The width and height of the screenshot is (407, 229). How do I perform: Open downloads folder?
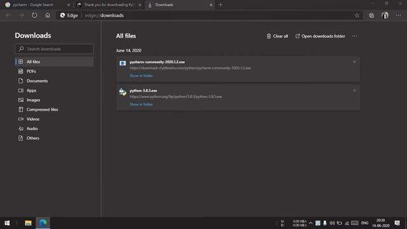coord(320,36)
